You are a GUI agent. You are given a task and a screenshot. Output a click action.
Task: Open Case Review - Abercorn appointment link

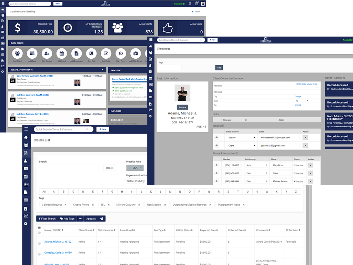35,76
